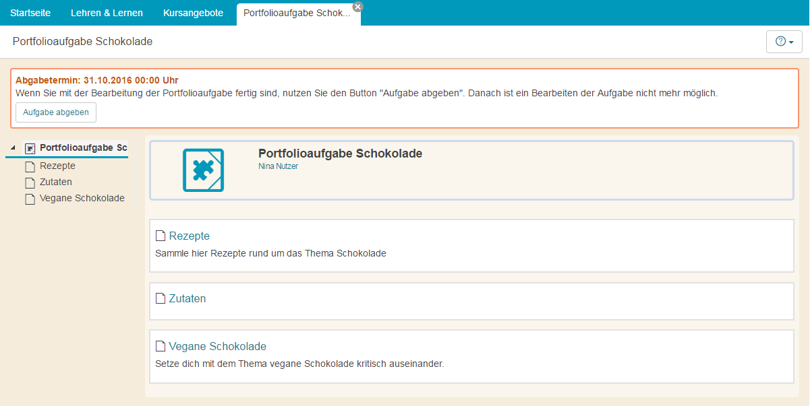Click the document icon next to Rezepte content entry
Viewport: 810px width, 406px height.
click(161, 235)
